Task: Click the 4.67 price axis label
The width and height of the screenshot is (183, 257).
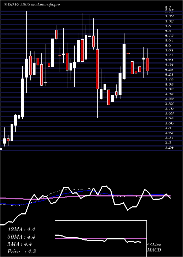Action: tap(169, 40)
